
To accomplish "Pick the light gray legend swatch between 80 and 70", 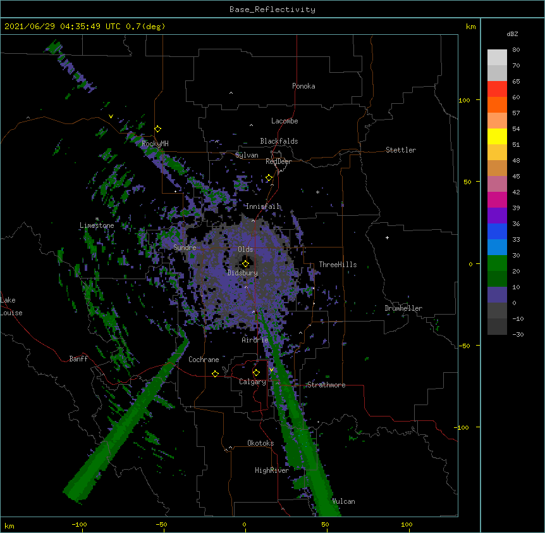I will [497, 58].
